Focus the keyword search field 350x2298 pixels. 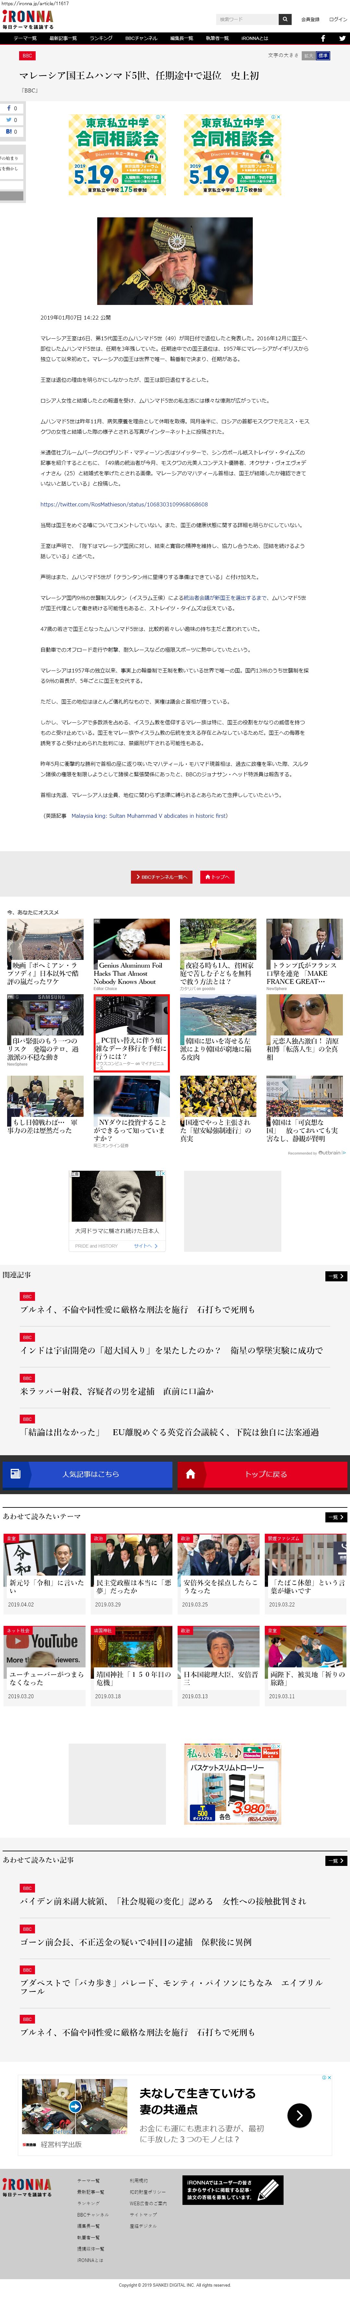(248, 19)
